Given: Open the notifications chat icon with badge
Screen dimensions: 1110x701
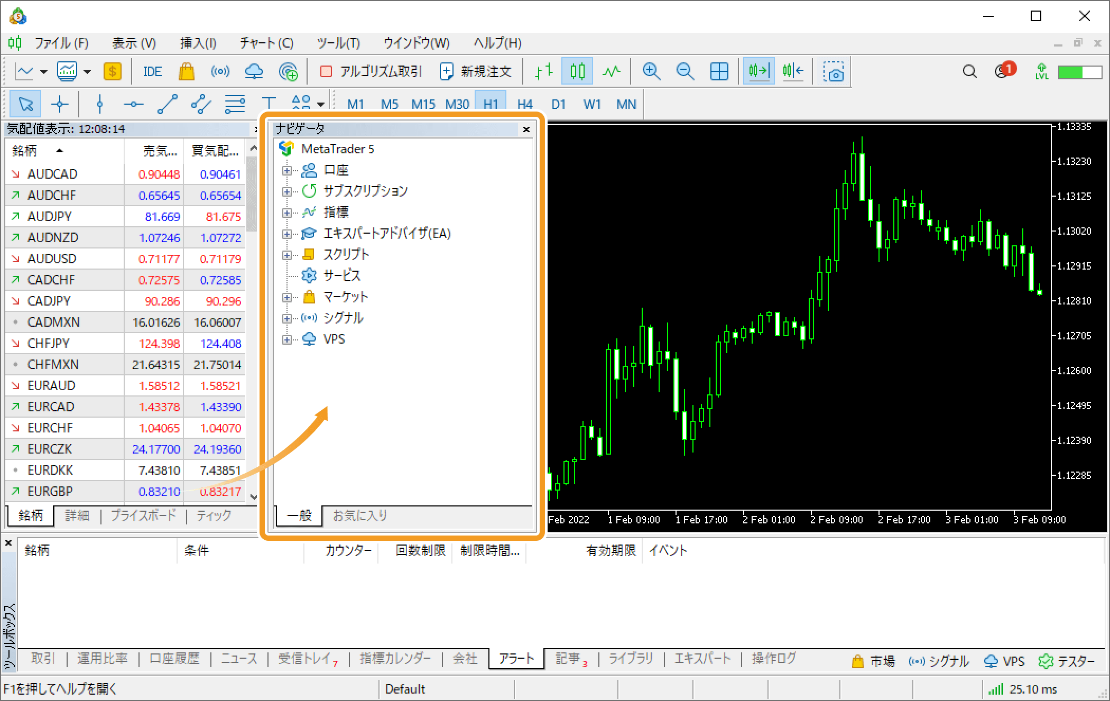Looking at the screenshot, I should (1004, 70).
